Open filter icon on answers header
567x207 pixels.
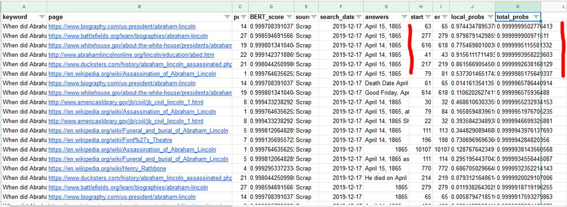[x=404, y=17]
